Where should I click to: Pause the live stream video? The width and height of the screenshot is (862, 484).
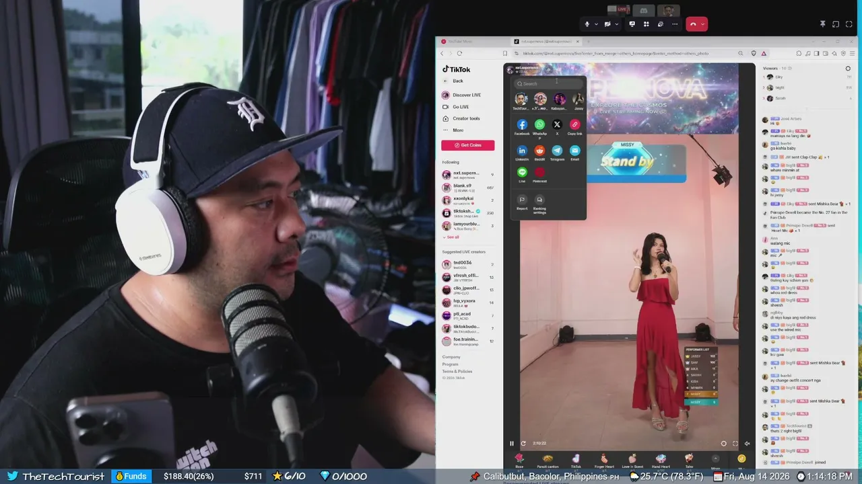pyautogui.click(x=511, y=444)
